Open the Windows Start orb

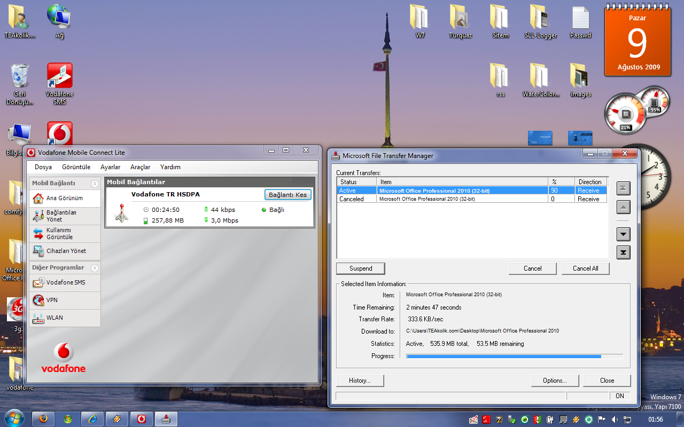click(14, 418)
